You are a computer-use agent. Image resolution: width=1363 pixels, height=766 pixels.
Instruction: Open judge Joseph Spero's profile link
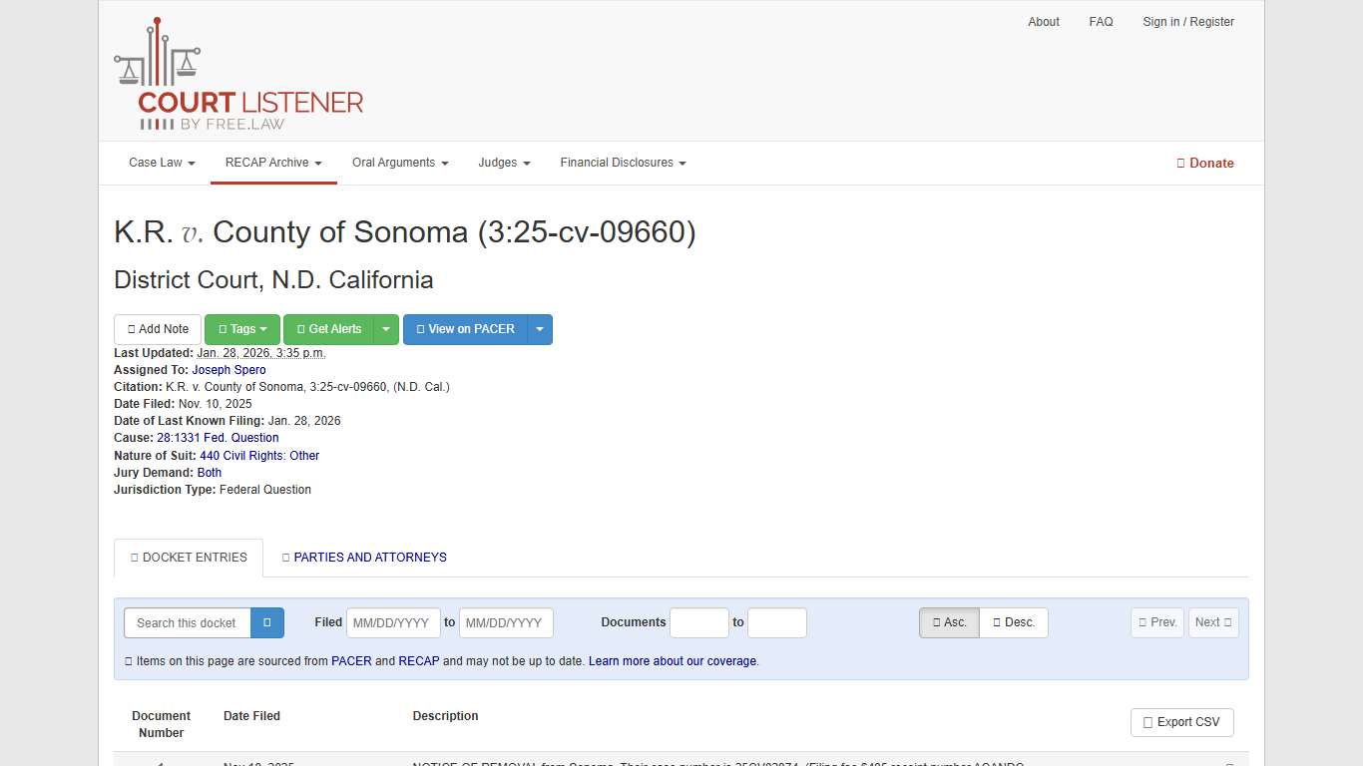point(228,369)
